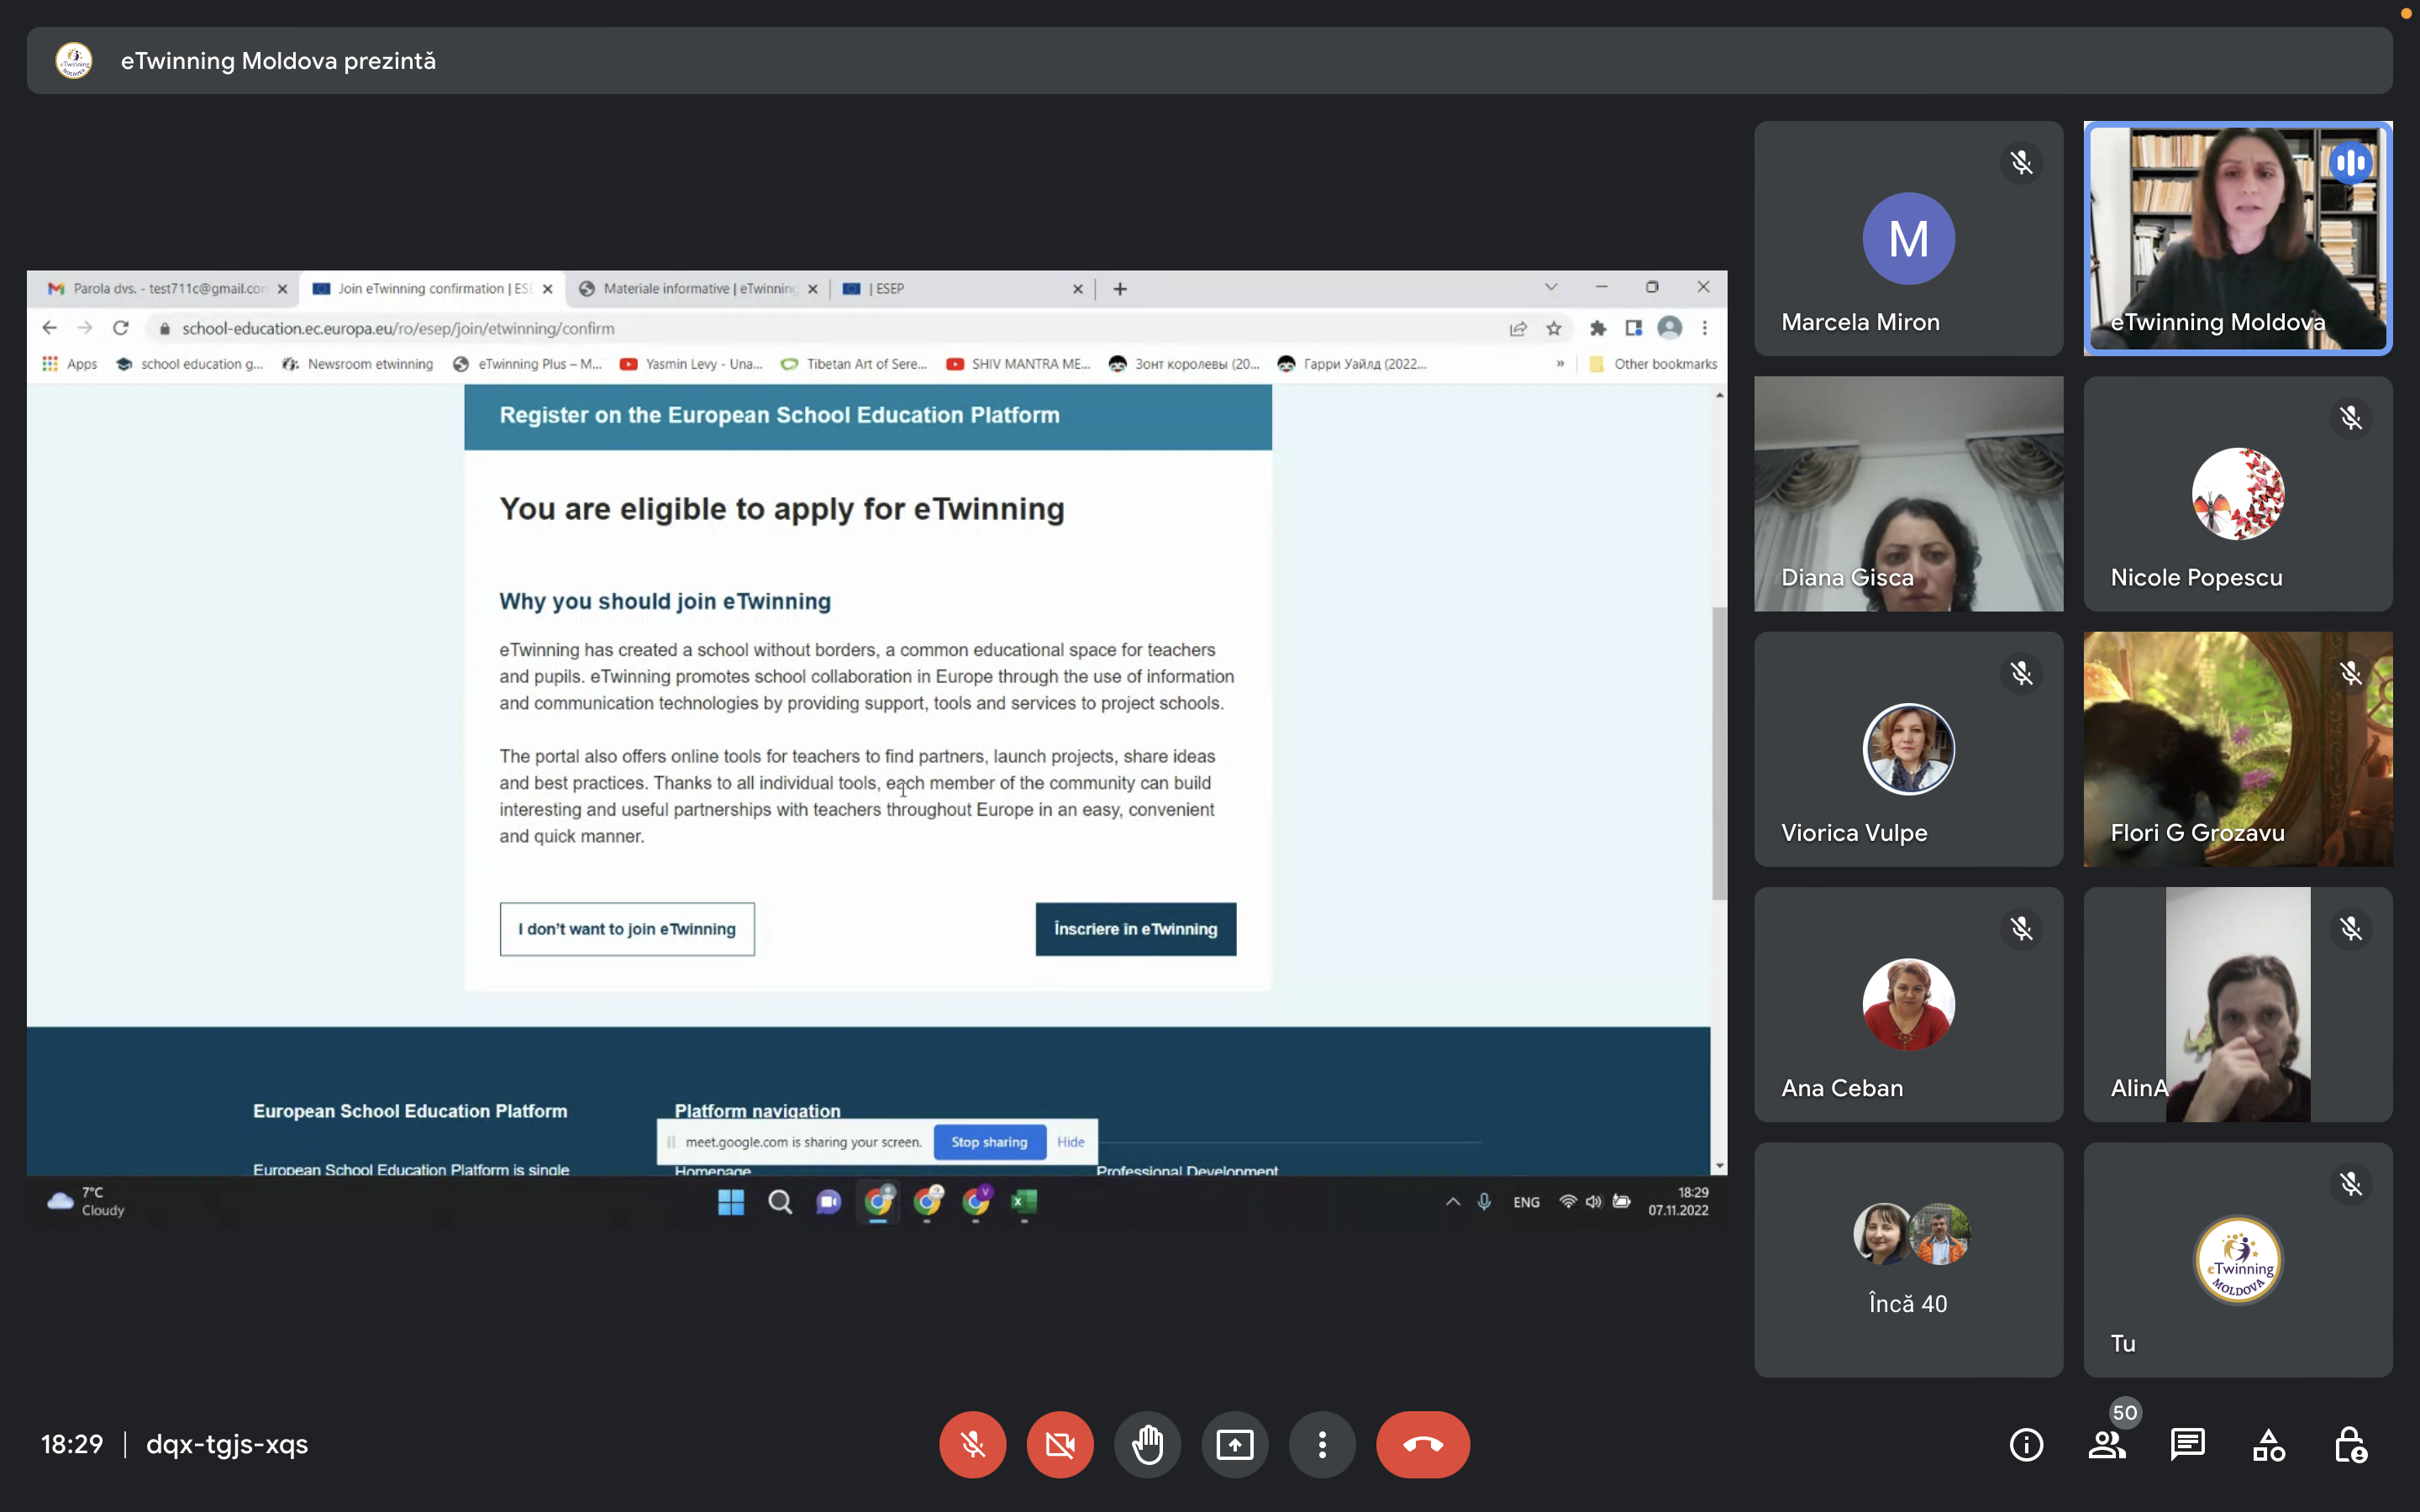The image size is (2420, 1512).
Task: Click eTwinning Moldova prezintă banner title
Action: (278, 61)
